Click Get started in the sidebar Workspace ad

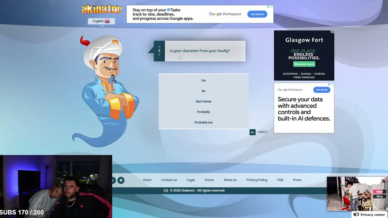click(322, 90)
